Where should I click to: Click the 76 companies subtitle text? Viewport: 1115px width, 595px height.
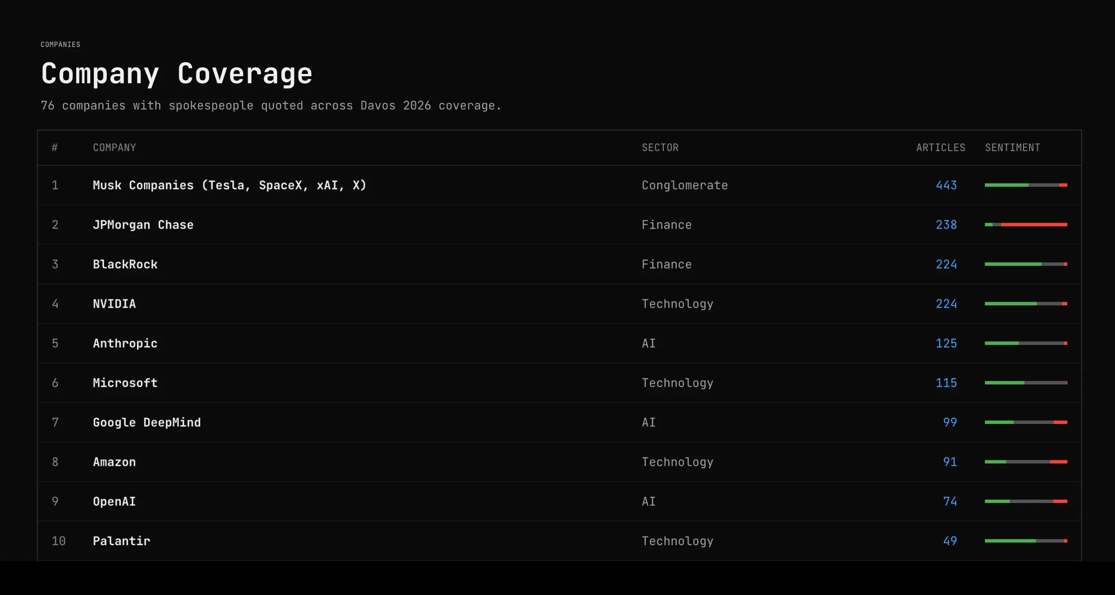[x=271, y=106]
